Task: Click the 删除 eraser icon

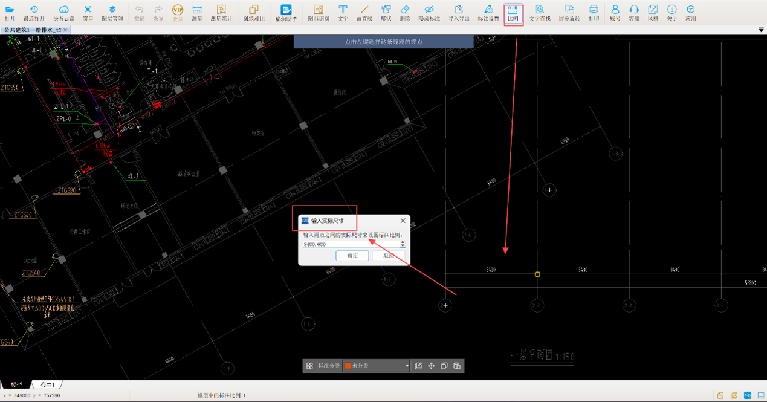Action: [405, 13]
